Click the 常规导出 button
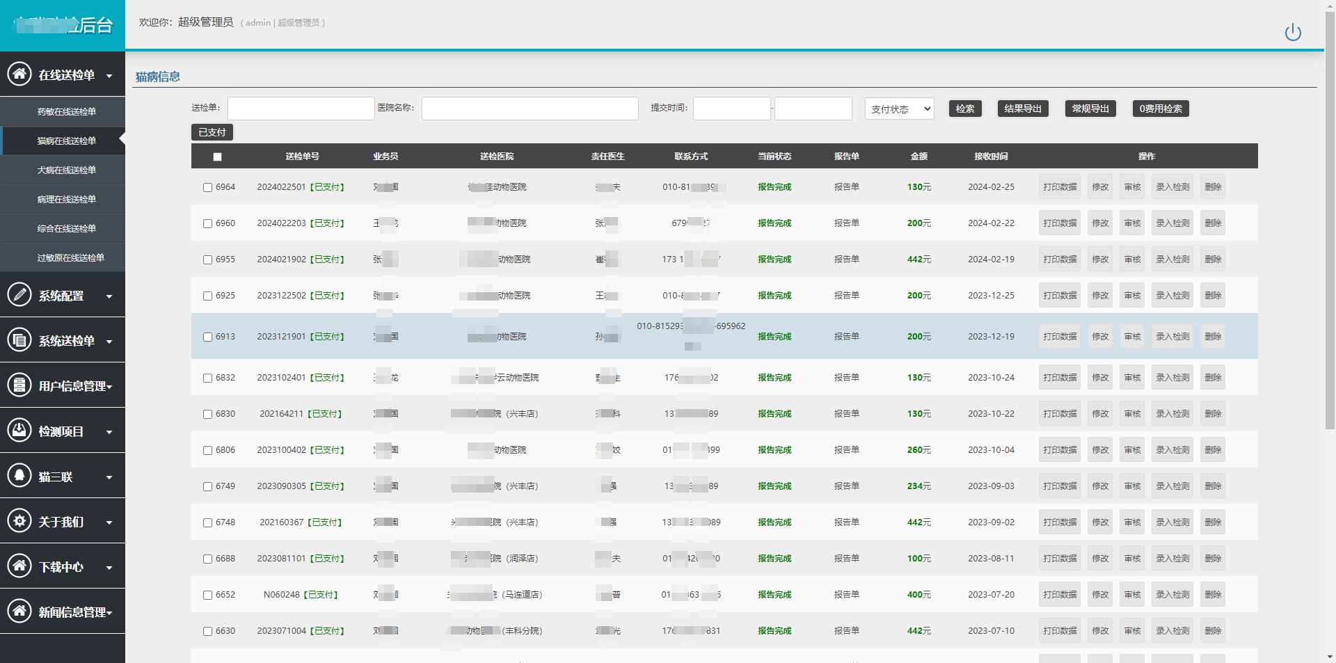The width and height of the screenshot is (1336, 663). pyautogui.click(x=1090, y=109)
